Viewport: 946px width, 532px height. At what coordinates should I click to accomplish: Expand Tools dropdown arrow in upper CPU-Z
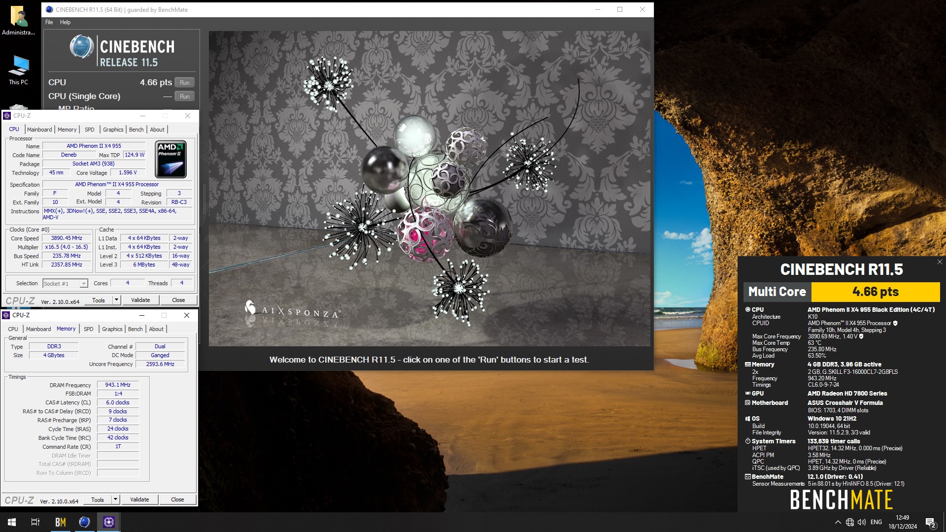(x=116, y=300)
